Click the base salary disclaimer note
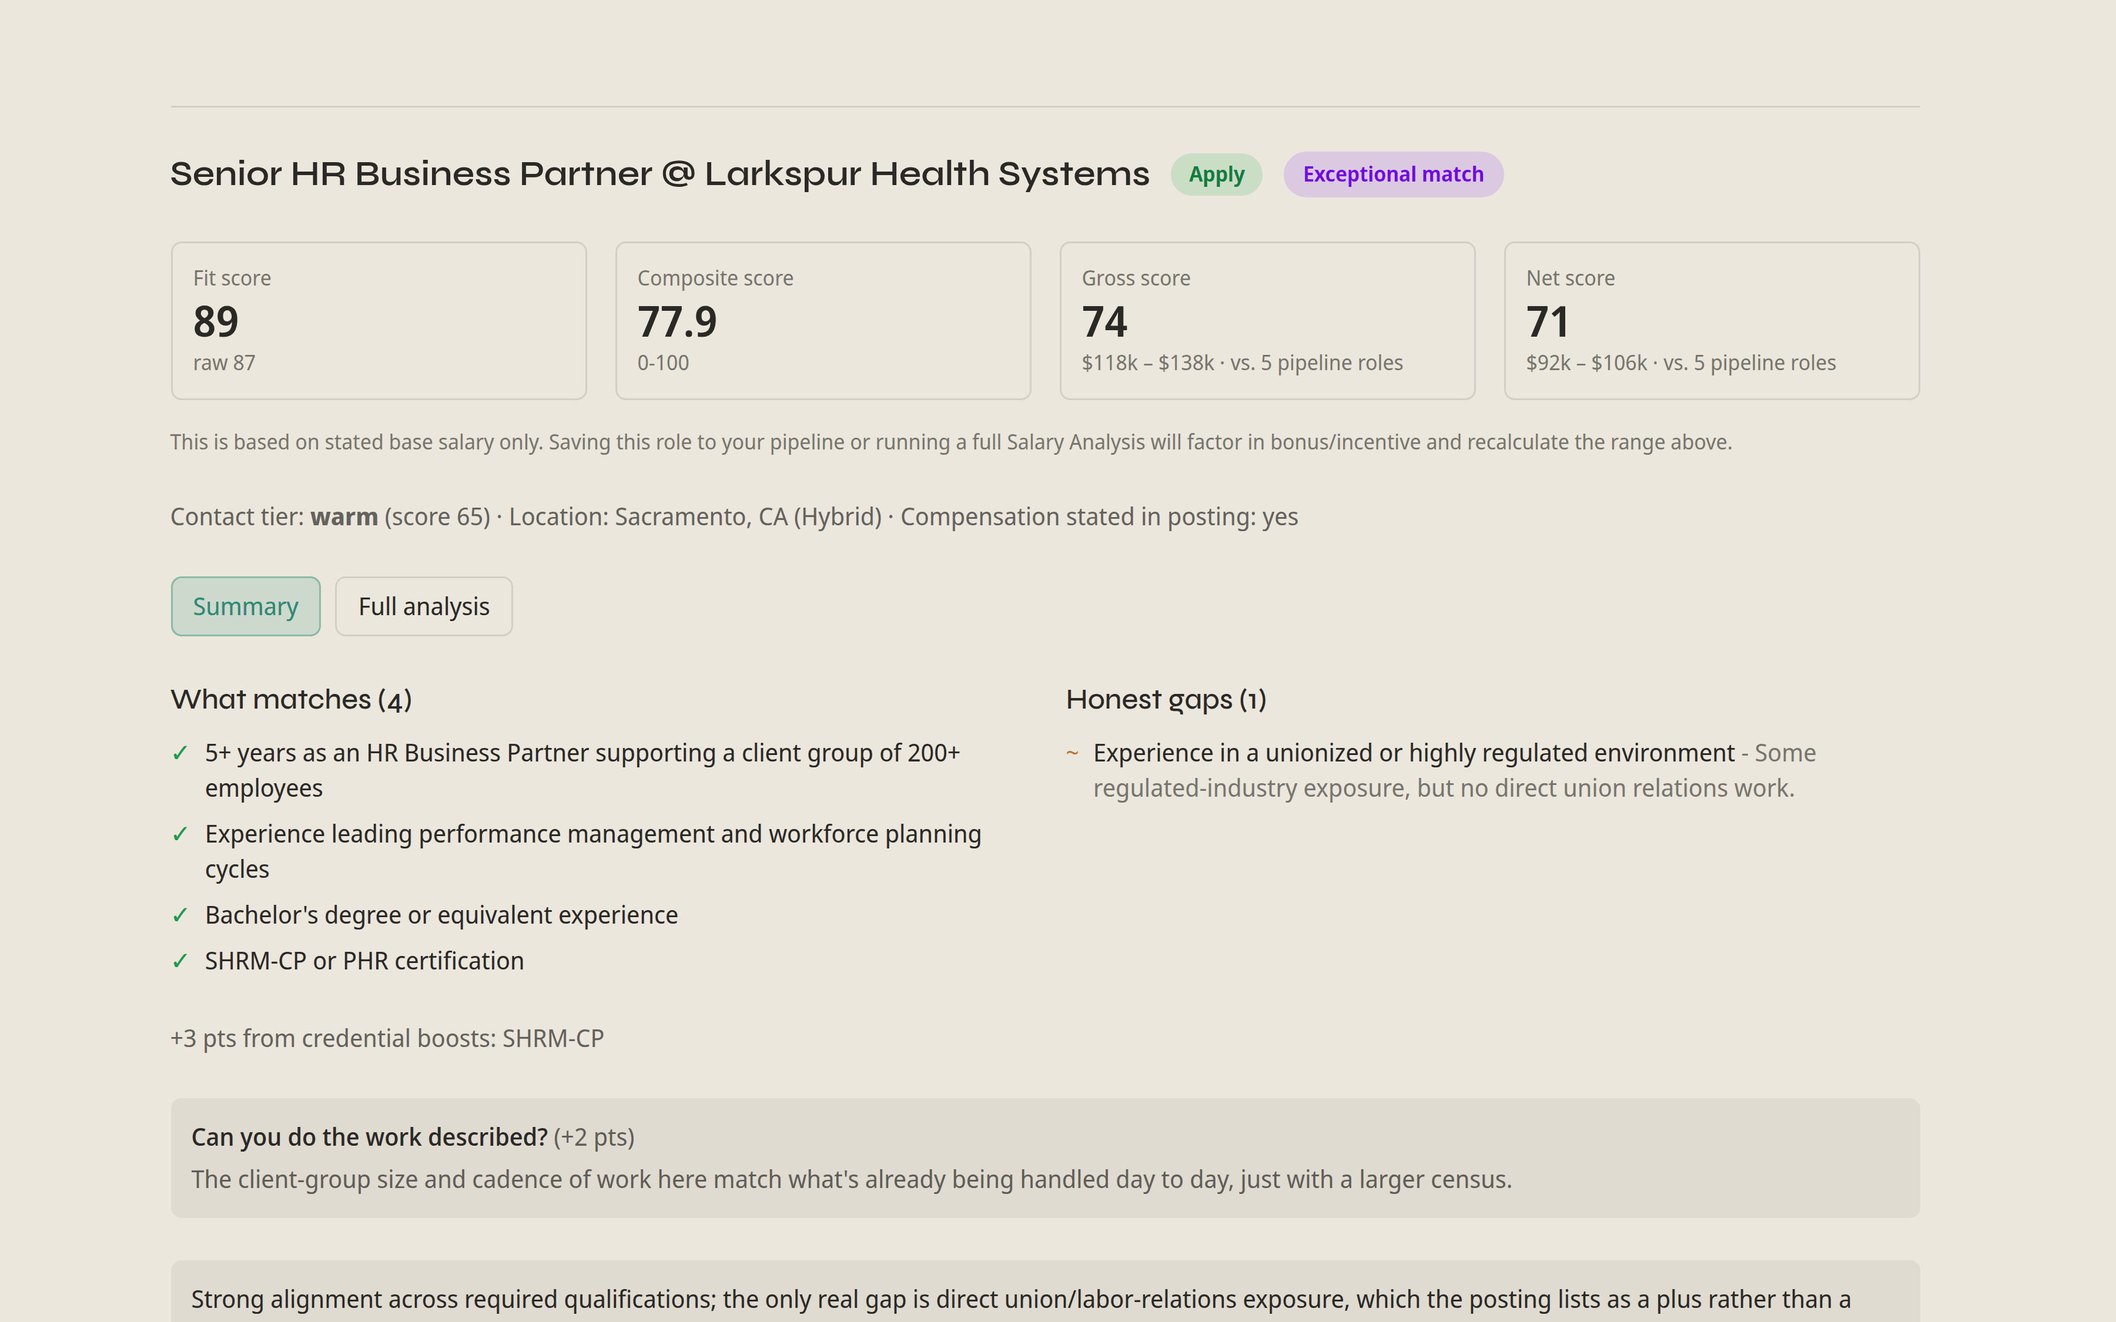The width and height of the screenshot is (2116, 1322). pos(950,442)
